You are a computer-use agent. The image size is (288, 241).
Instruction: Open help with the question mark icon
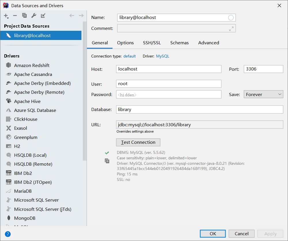[x=8, y=234]
